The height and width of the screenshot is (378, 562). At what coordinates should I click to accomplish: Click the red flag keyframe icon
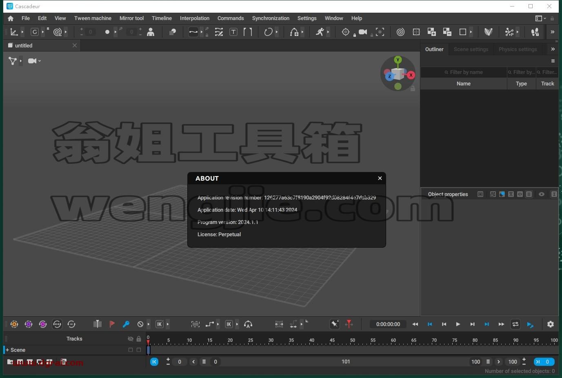[x=112, y=324]
